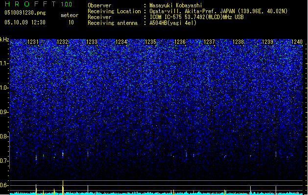
Task: Click the 'Observer' field label
Action: pos(99,5)
